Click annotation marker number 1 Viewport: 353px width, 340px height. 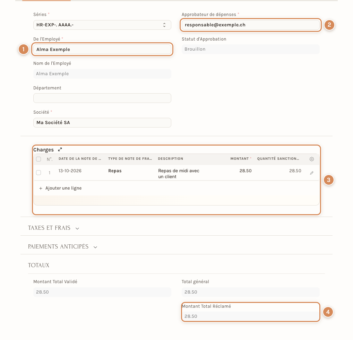tap(24, 49)
